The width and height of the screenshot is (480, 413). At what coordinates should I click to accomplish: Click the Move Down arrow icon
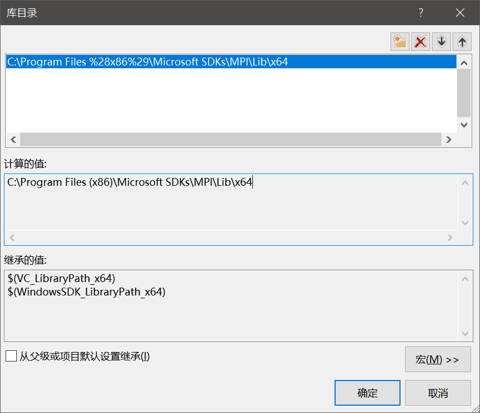[x=441, y=41]
